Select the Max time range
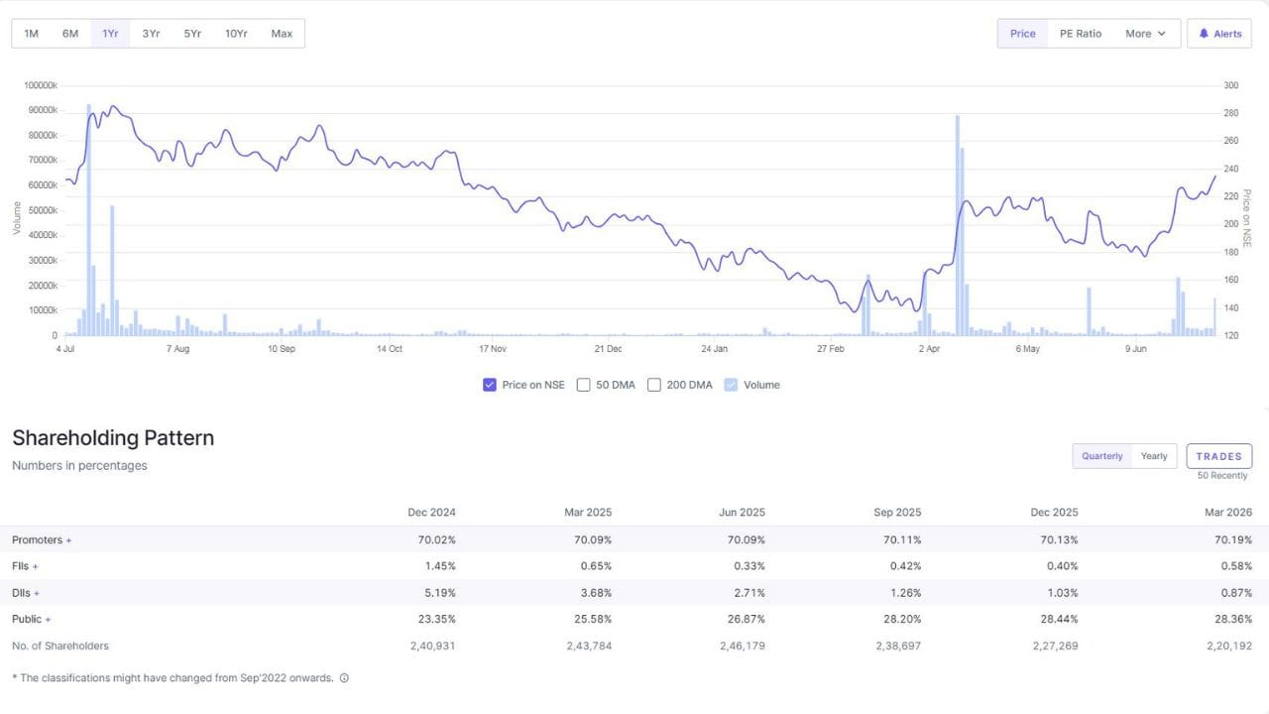Image resolution: width=1269 pixels, height=714 pixels. click(282, 34)
